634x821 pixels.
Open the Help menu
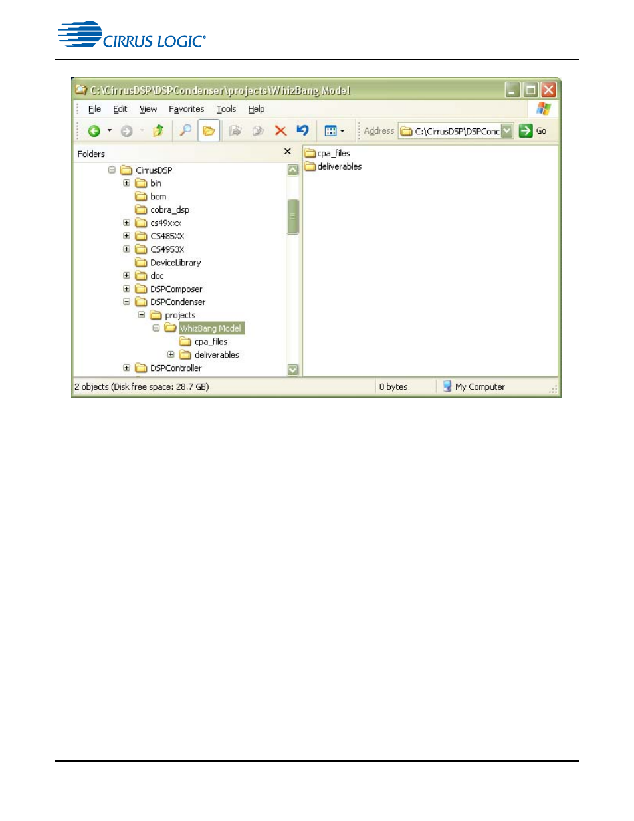[257, 109]
